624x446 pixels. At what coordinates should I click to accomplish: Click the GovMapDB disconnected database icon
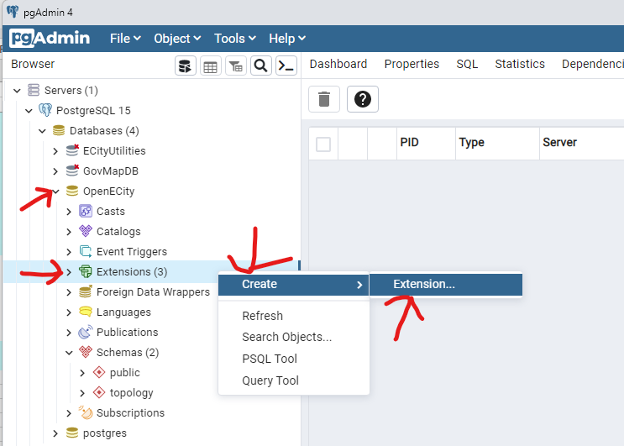pos(72,171)
